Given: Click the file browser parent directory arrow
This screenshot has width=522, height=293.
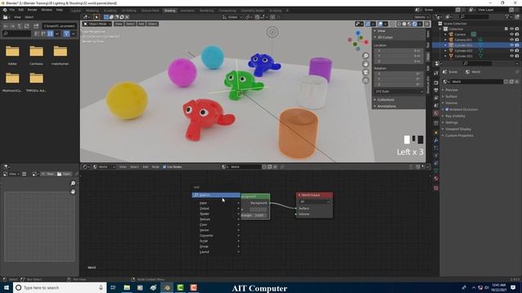Looking at the screenshot, I should [20, 25].
